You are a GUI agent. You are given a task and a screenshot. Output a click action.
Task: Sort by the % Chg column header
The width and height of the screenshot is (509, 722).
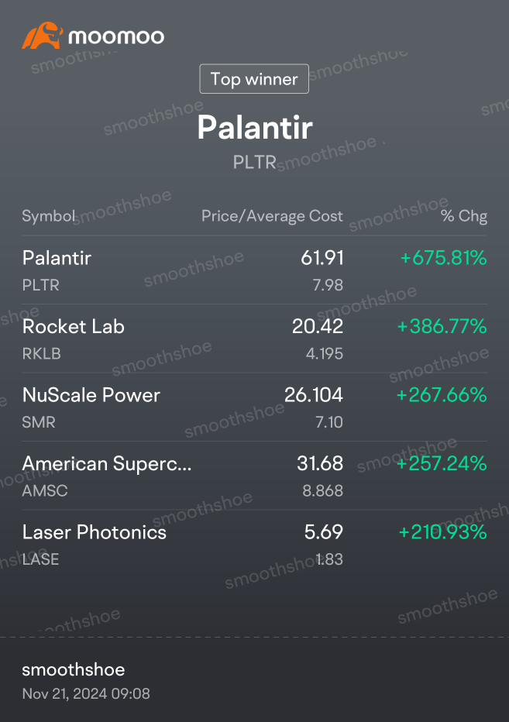pos(464,216)
